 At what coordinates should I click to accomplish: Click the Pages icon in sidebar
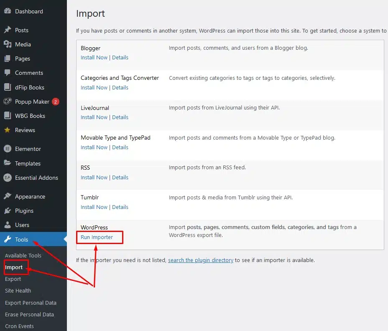(x=8, y=59)
